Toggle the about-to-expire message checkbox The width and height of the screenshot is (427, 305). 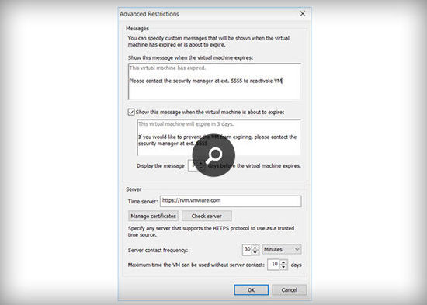(131, 112)
